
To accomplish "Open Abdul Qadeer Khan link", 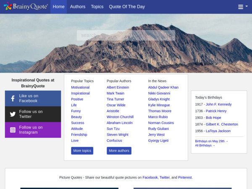I will [x=163, y=87].
